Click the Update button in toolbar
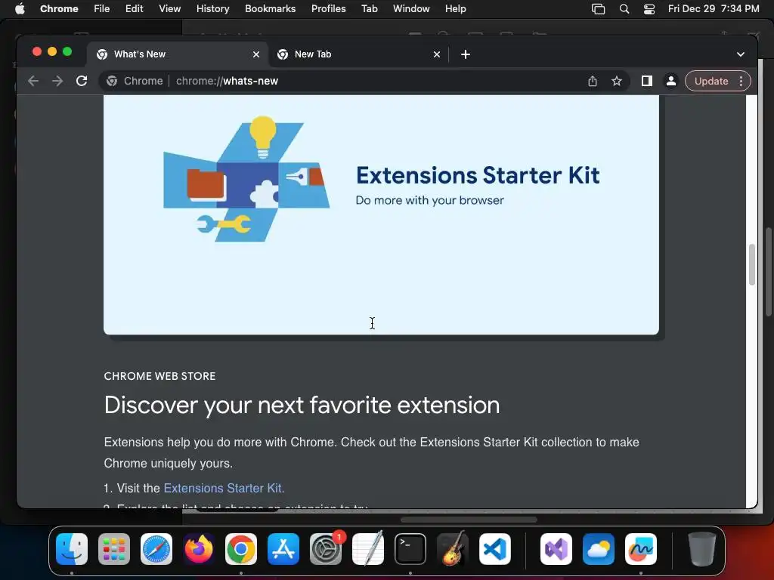 [x=711, y=81]
